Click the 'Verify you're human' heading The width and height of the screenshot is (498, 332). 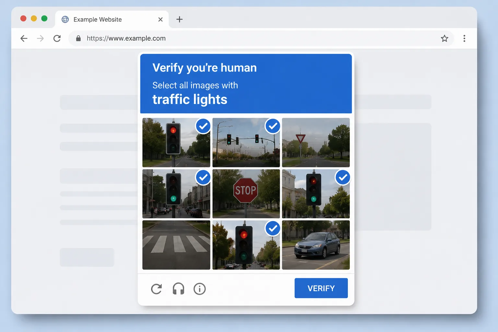pyautogui.click(x=205, y=68)
